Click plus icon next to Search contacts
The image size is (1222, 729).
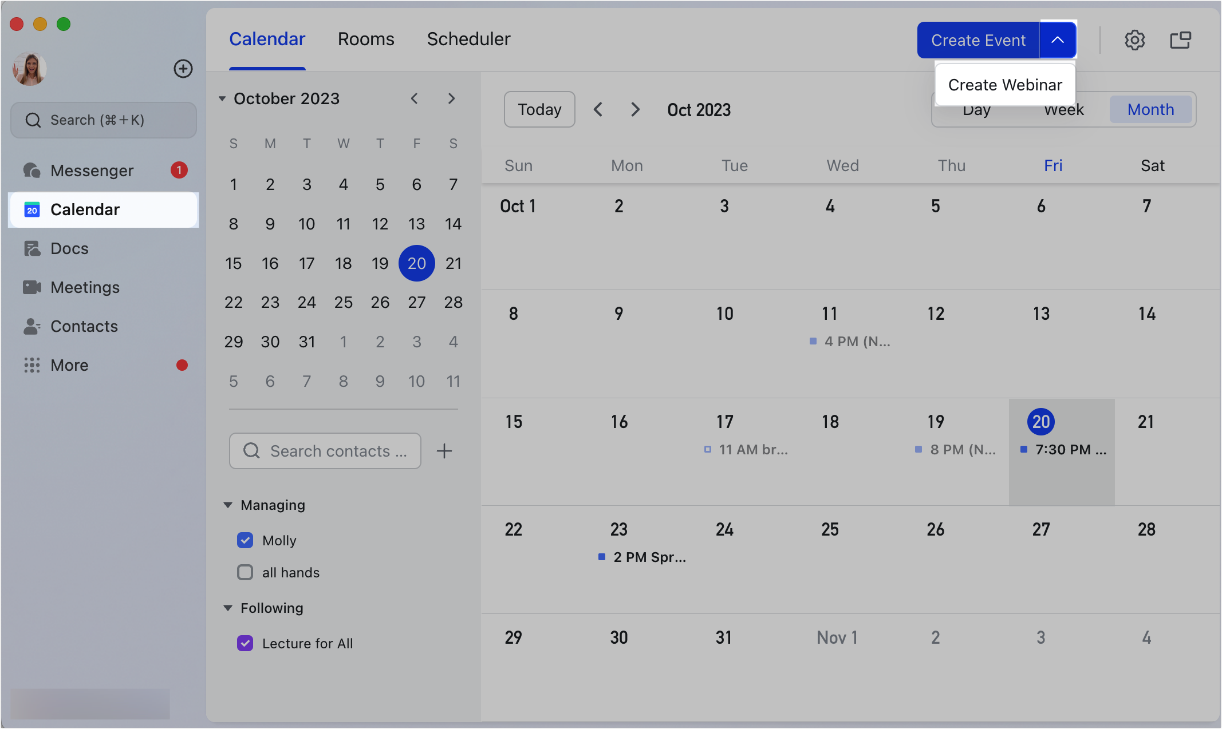point(444,451)
